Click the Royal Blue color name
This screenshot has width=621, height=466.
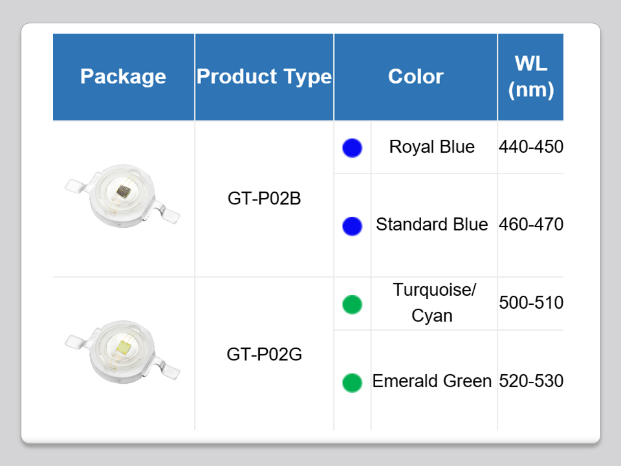(432, 147)
